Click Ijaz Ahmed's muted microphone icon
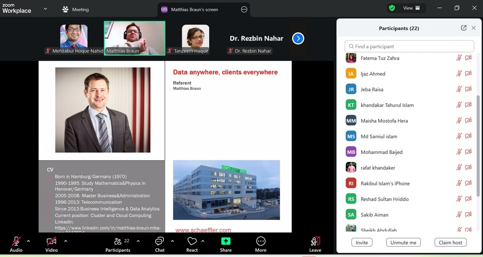 [459, 73]
